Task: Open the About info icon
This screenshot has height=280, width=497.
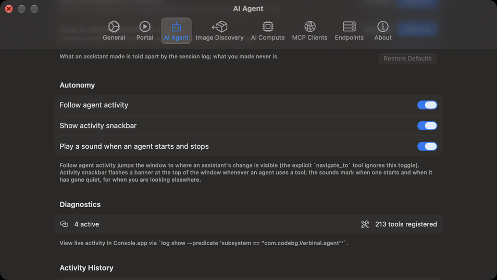Action: click(x=382, y=27)
